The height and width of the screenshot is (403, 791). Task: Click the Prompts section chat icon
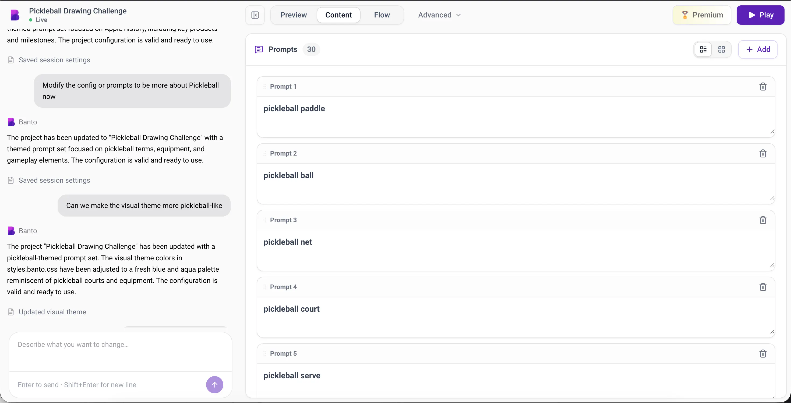(259, 49)
